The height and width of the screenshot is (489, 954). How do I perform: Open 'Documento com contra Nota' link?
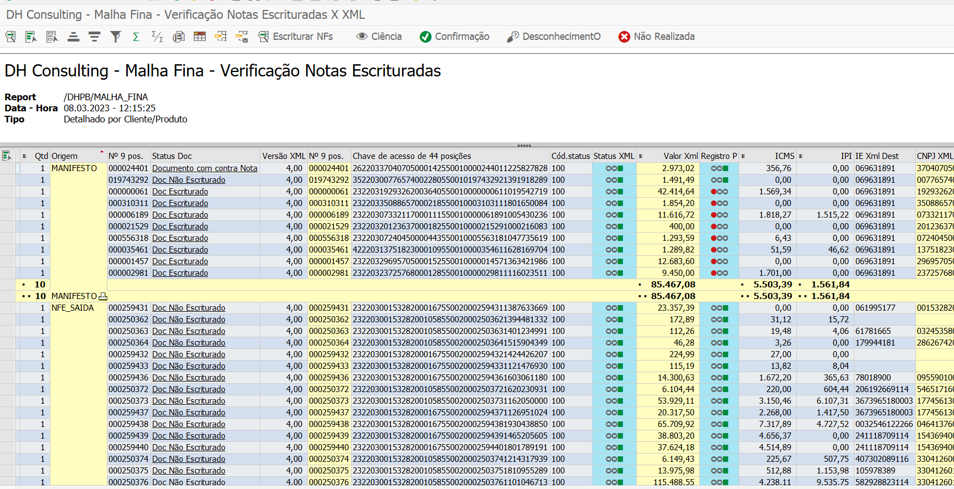coord(205,168)
